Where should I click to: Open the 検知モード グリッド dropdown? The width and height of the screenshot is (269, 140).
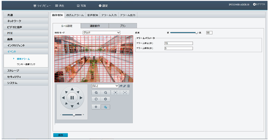101,33
